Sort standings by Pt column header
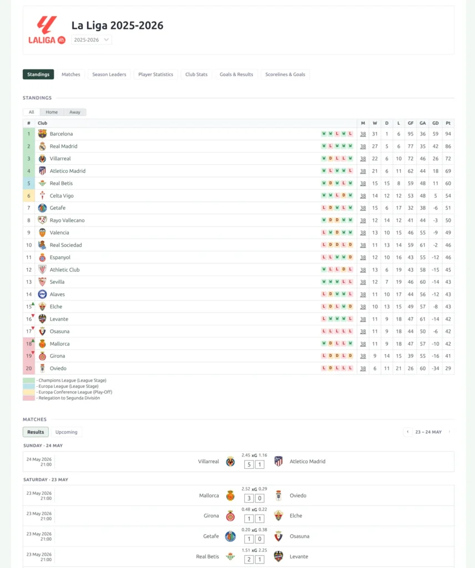 (448, 123)
